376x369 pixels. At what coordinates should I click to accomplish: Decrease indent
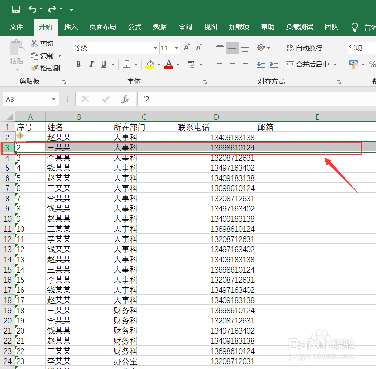pyautogui.click(x=261, y=64)
